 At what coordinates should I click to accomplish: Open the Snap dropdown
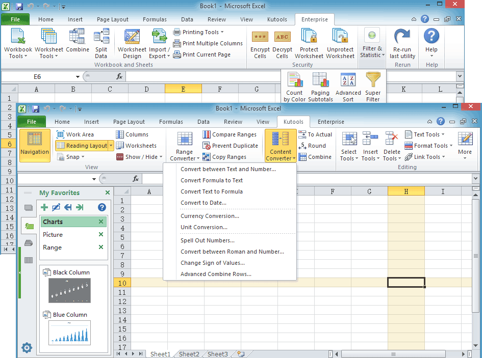coord(71,157)
